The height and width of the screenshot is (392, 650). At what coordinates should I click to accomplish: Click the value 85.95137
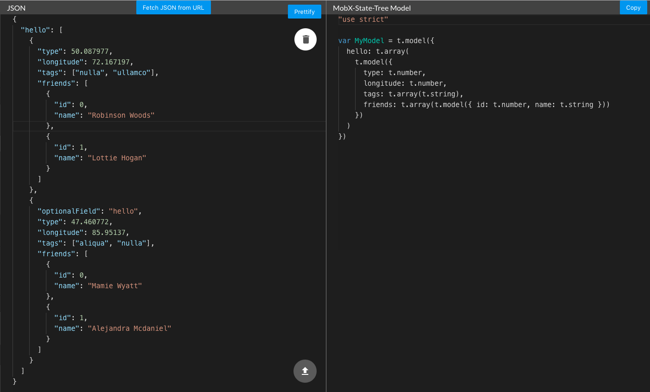click(x=108, y=233)
